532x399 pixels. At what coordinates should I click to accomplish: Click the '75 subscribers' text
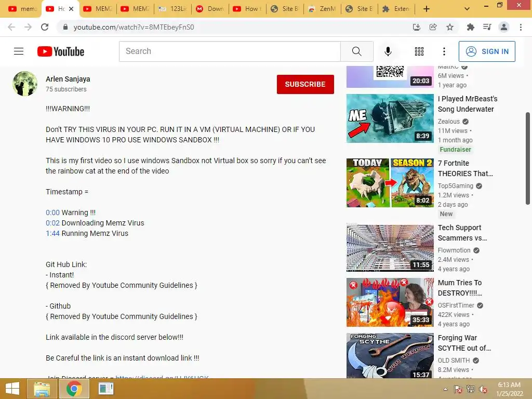point(66,89)
